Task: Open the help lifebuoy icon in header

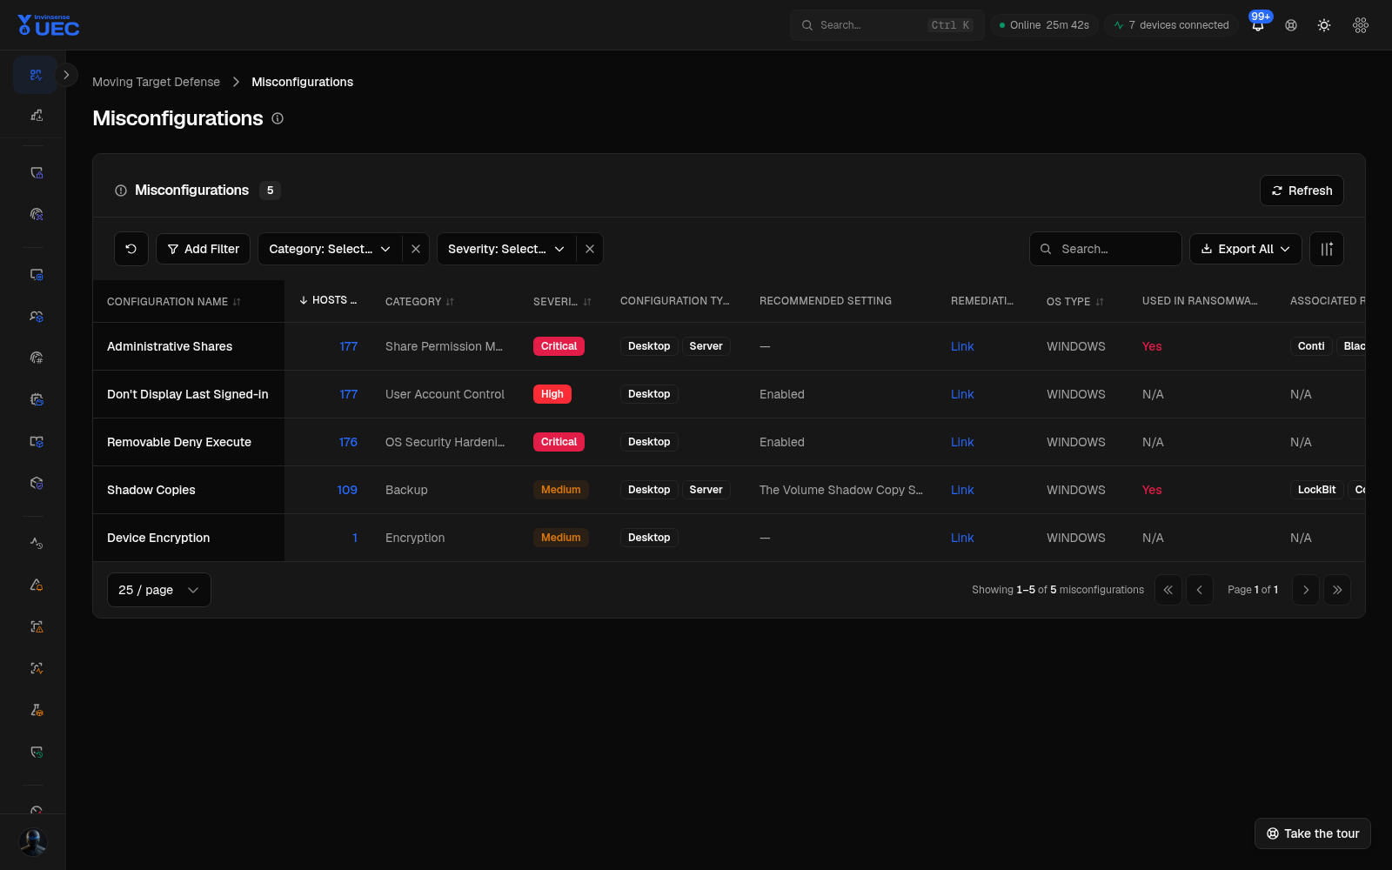Action: pyautogui.click(x=1291, y=25)
